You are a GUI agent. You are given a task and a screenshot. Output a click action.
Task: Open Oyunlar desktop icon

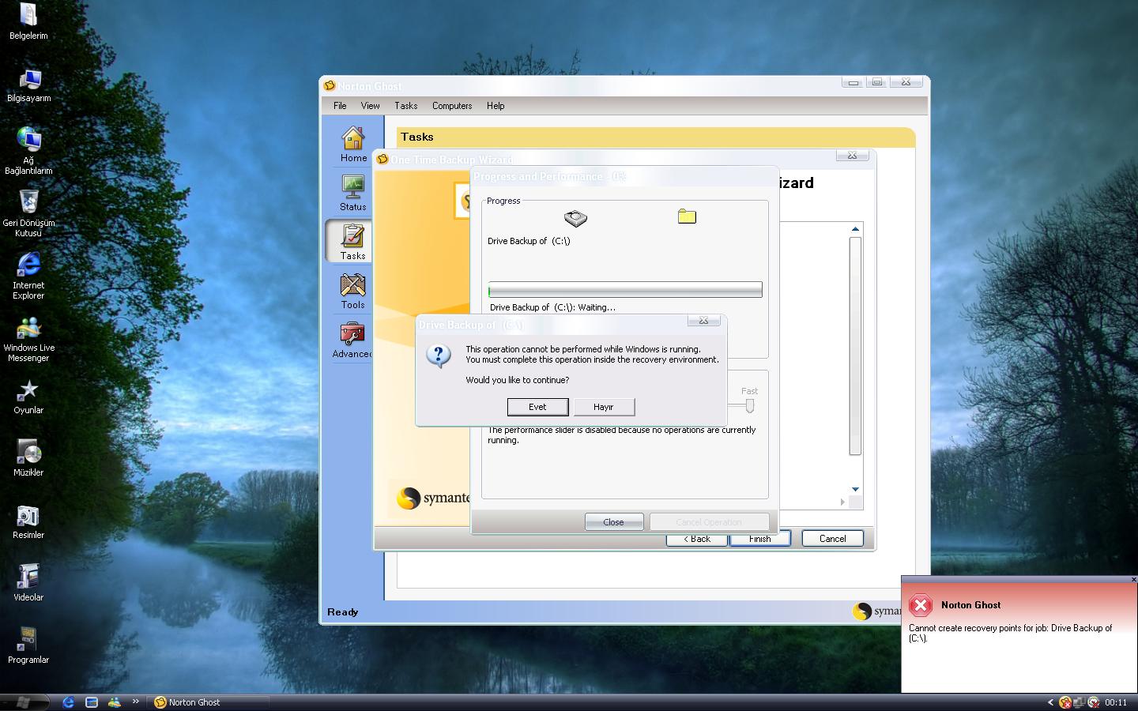(x=28, y=397)
